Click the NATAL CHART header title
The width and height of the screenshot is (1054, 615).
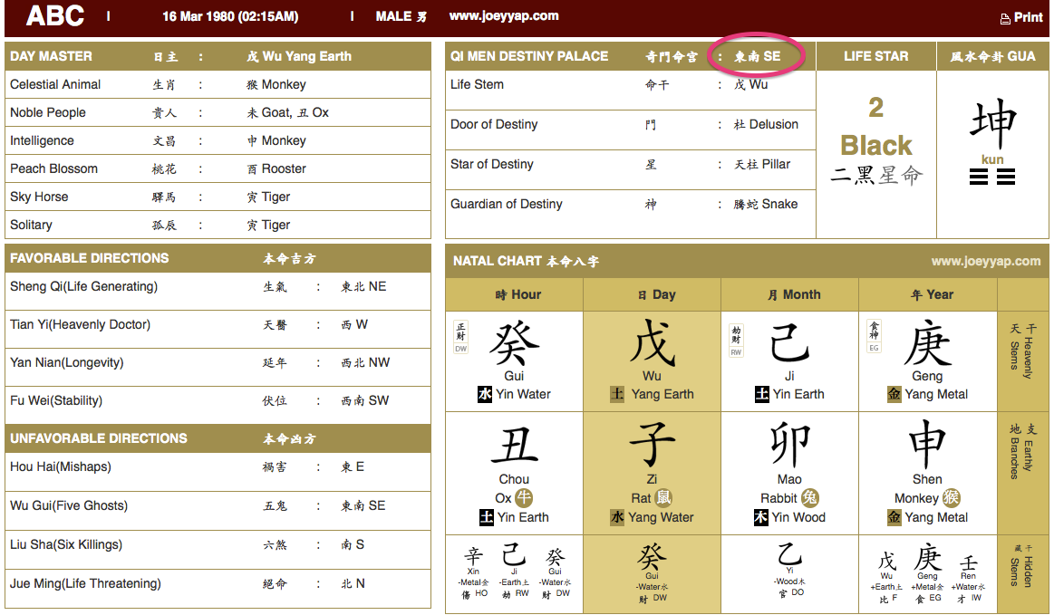[x=526, y=261]
